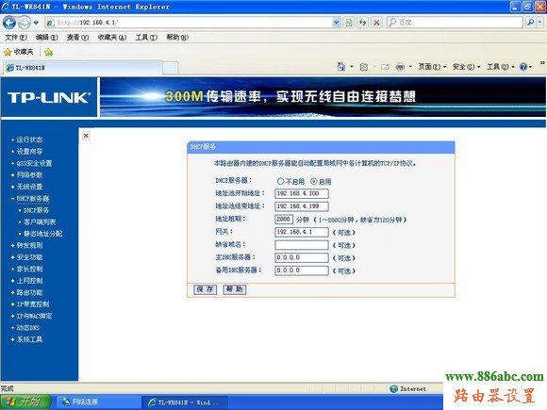Click the 地址池结束地址 field 192.168.4.199
Image resolution: width=547 pixels, height=410 pixels.
coord(302,206)
